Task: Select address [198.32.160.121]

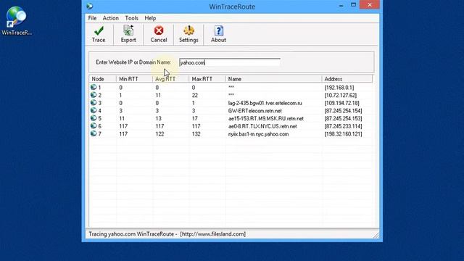Action: 343,133
